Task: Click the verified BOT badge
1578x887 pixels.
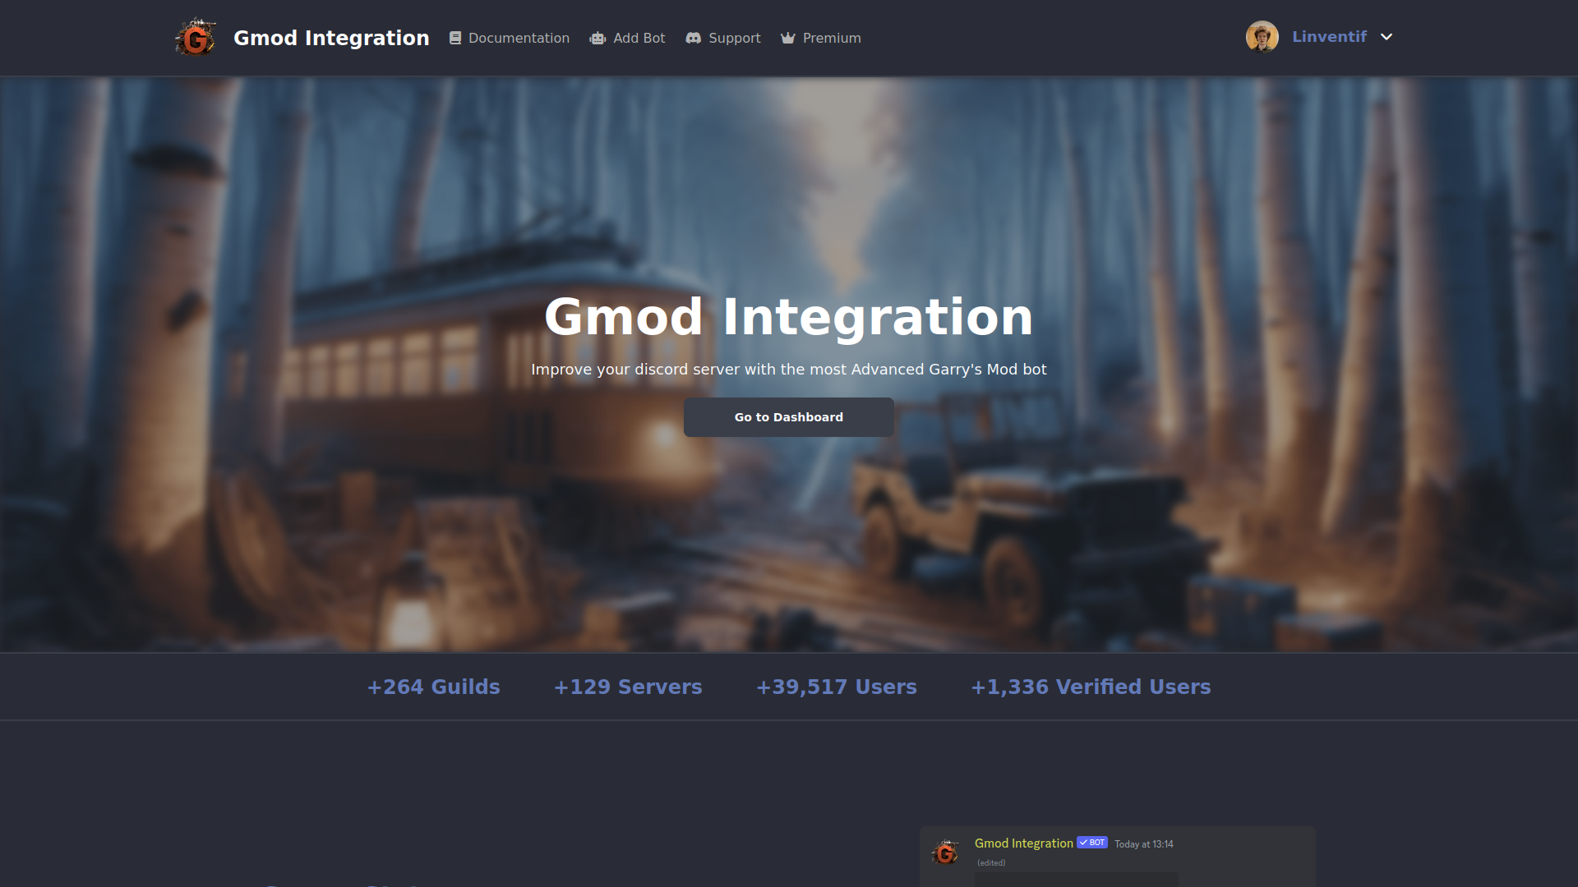Action: click(x=1092, y=843)
